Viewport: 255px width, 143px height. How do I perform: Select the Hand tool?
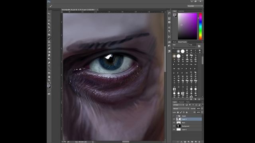click(49, 77)
